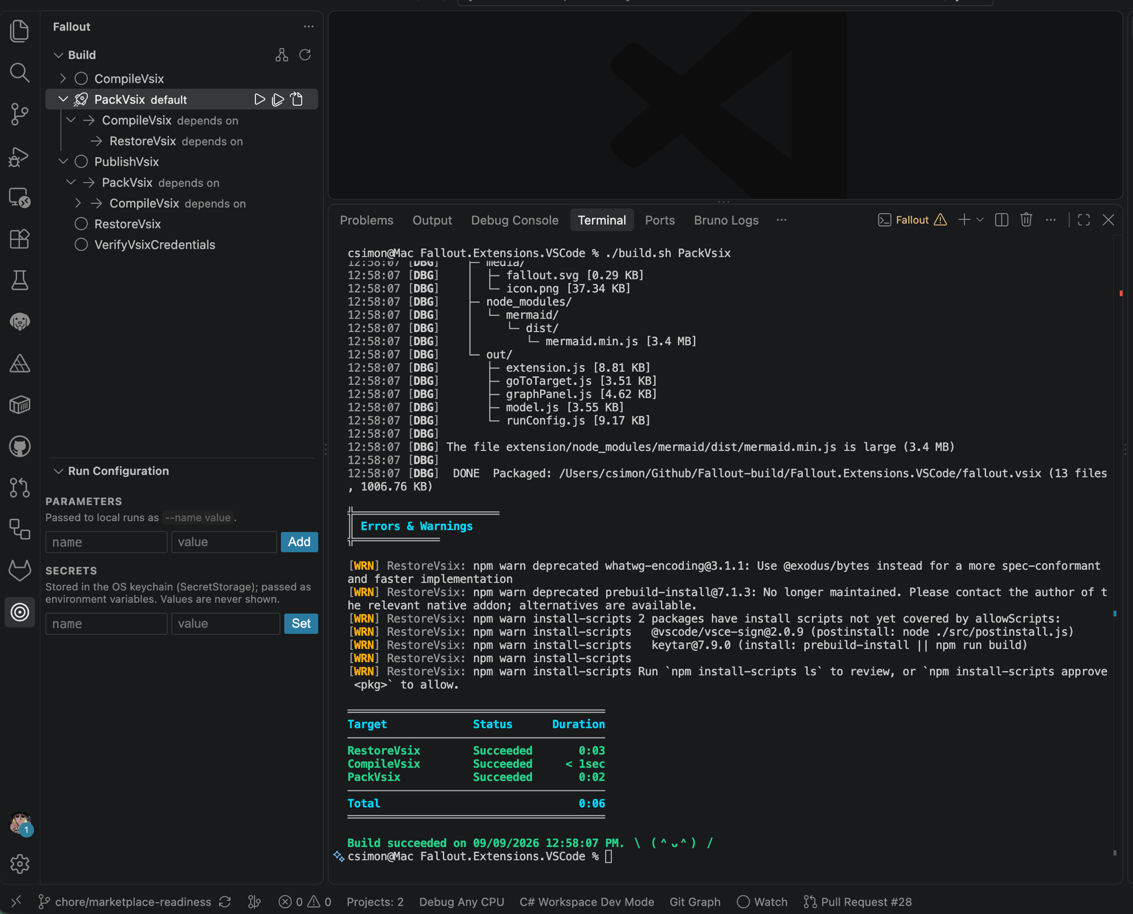Open the Remote Explorer view
The height and width of the screenshot is (914, 1133).
20,198
